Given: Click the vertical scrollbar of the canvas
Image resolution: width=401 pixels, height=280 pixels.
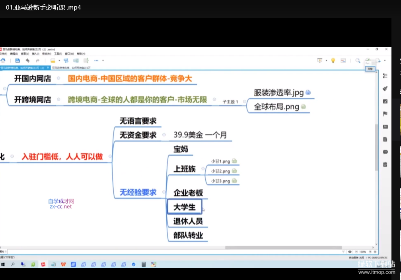Looking at the screenshot, I should click(x=376, y=147).
